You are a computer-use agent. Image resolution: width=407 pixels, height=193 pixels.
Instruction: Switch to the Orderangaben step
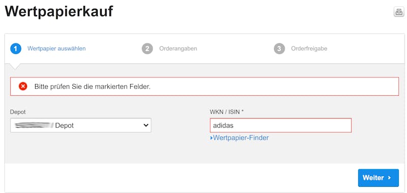178,48
